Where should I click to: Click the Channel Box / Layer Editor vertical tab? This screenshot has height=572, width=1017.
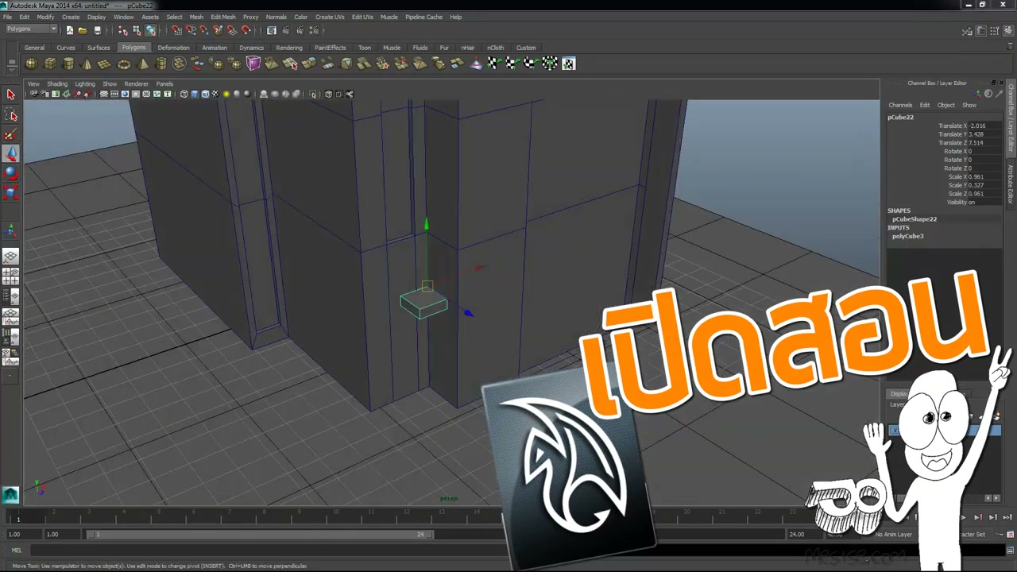pyautogui.click(x=1011, y=118)
